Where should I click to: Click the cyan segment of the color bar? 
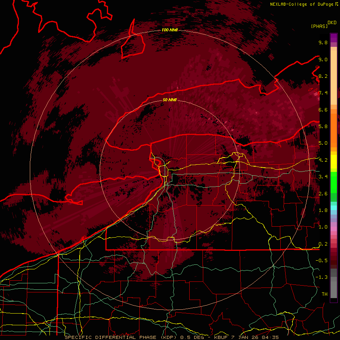coord(334,207)
